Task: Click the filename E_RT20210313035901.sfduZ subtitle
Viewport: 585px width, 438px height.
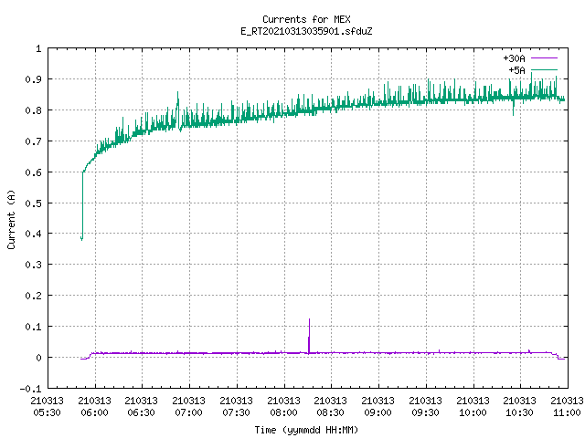Action: tap(306, 31)
